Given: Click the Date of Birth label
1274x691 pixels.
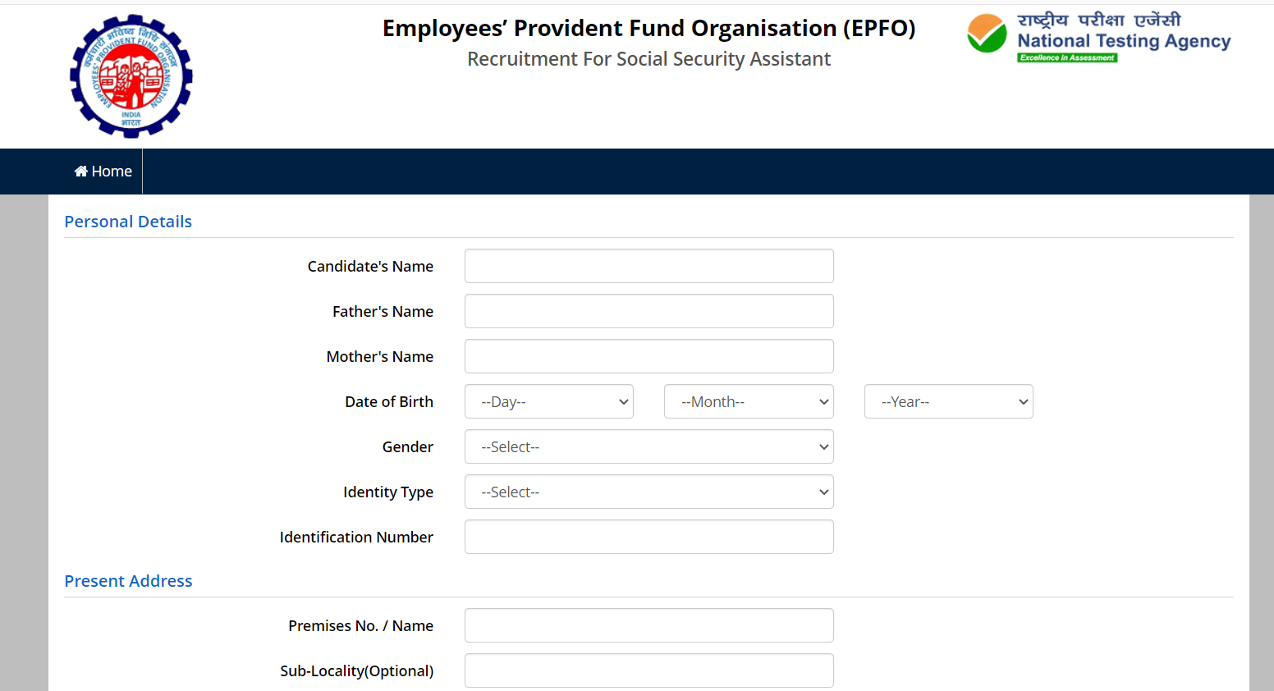Looking at the screenshot, I should (x=389, y=401).
